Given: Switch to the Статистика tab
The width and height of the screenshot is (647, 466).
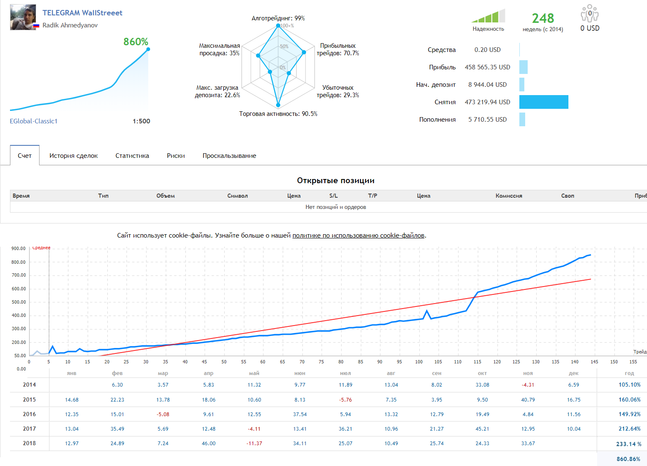Looking at the screenshot, I should click(x=132, y=156).
